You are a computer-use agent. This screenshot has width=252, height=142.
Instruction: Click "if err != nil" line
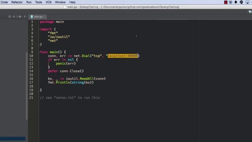tap(63, 60)
